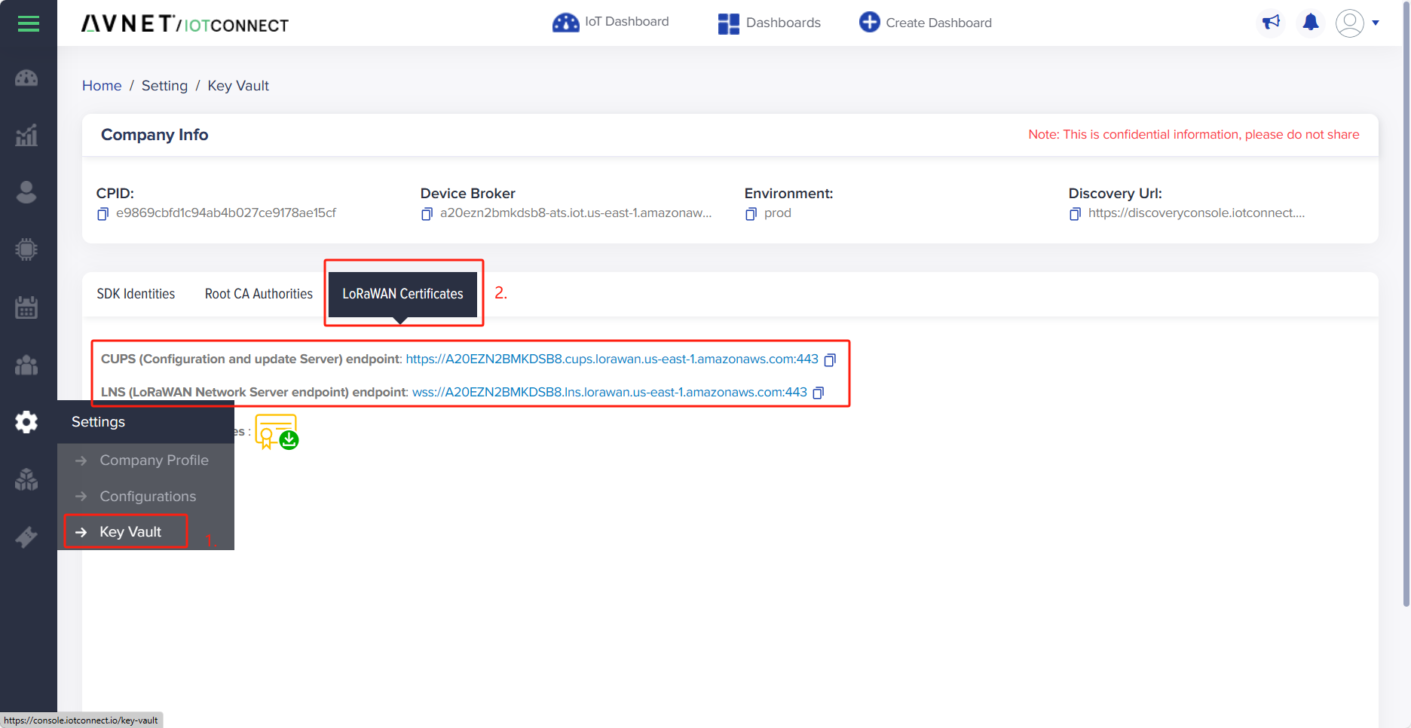
Task: Copy the Device Broker address
Action: click(x=427, y=214)
